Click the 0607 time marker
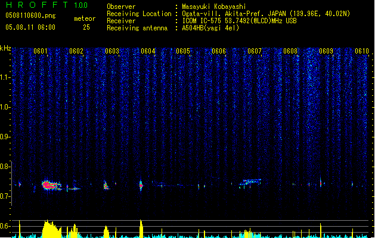This screenshot has width=375, height=238. pos(255,51)
